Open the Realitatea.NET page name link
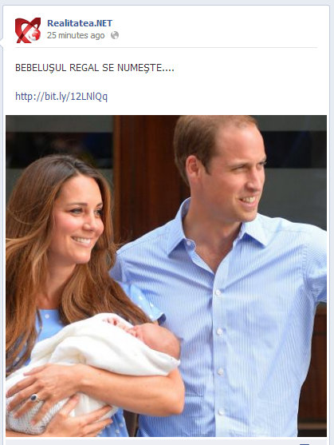The width and height of the screenshot is (334, 445). pos(80,23)
